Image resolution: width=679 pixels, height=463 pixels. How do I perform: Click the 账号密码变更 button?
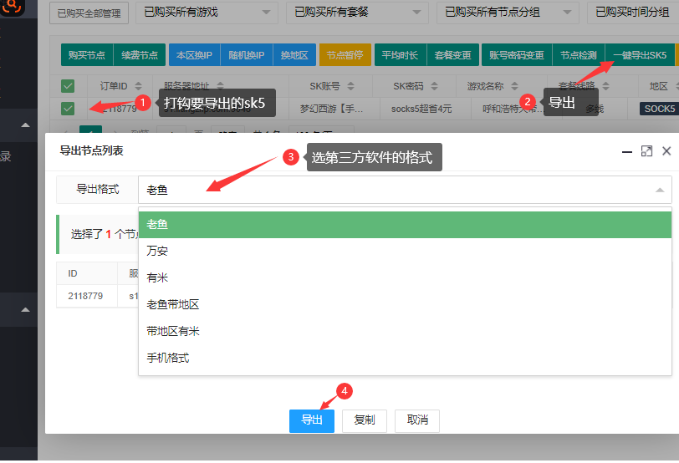click(x=517, y=55)
